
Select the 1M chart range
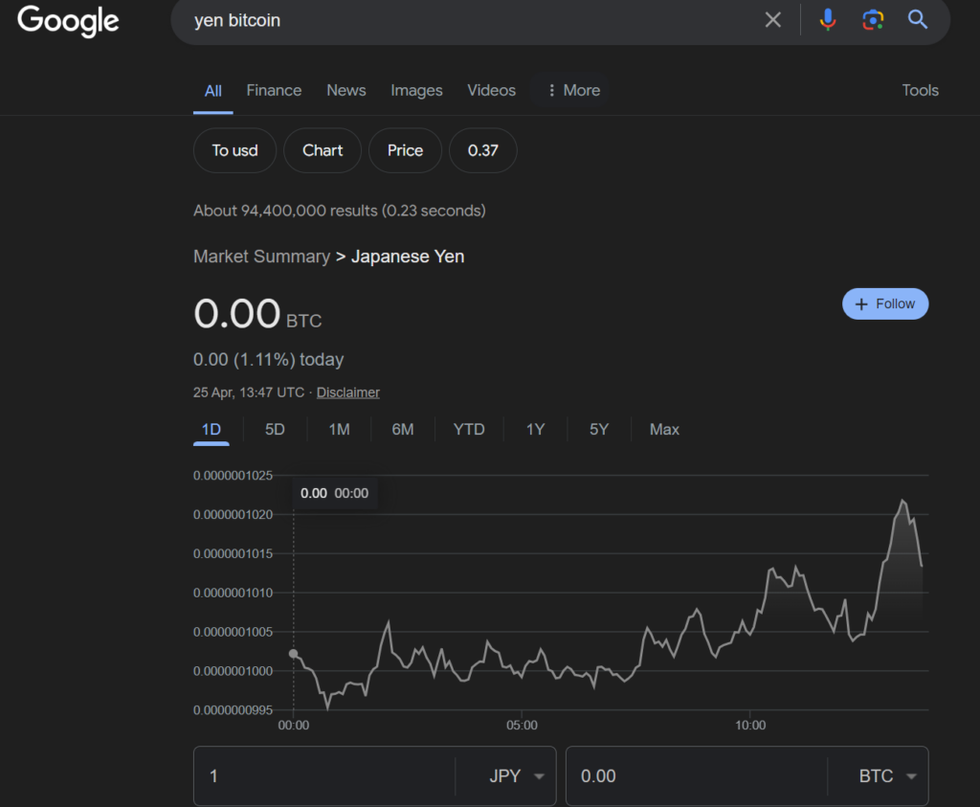(x=339, y=429)
